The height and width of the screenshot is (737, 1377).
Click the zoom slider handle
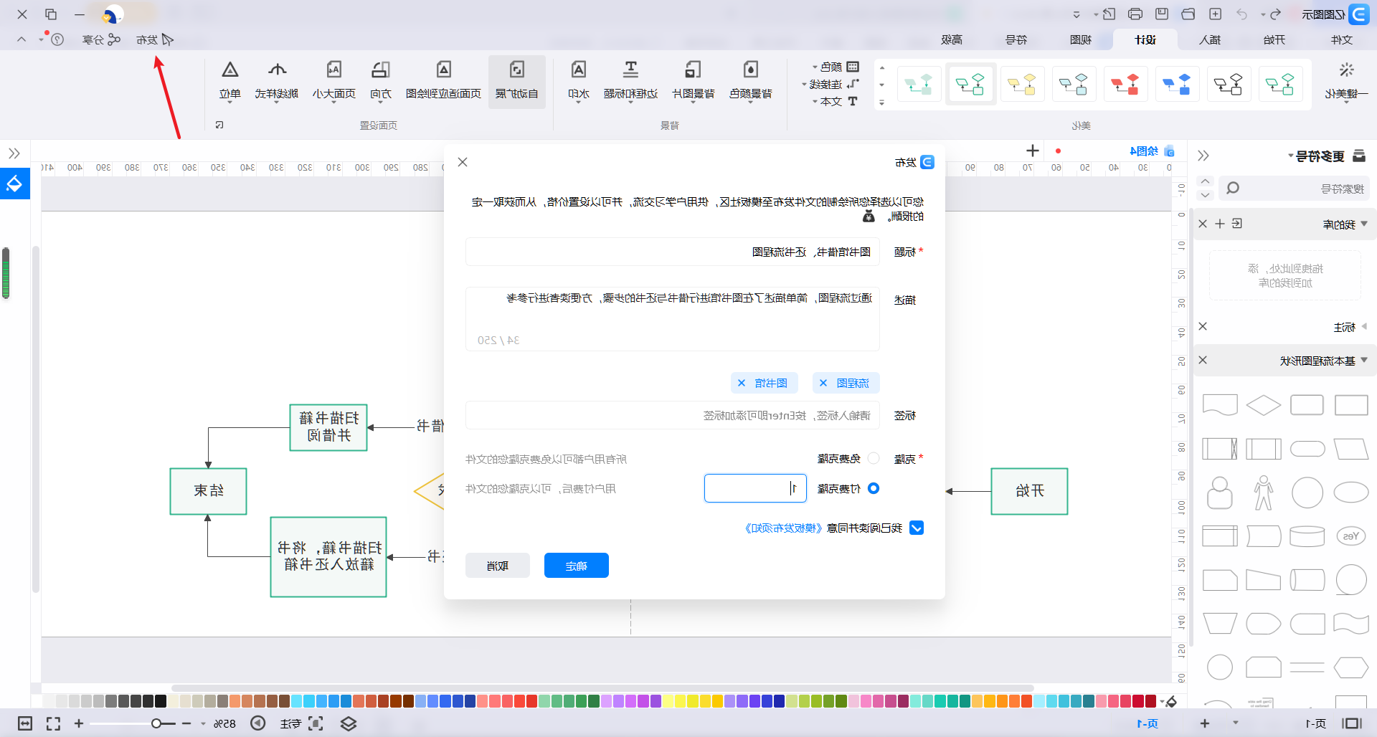(156, 723)
